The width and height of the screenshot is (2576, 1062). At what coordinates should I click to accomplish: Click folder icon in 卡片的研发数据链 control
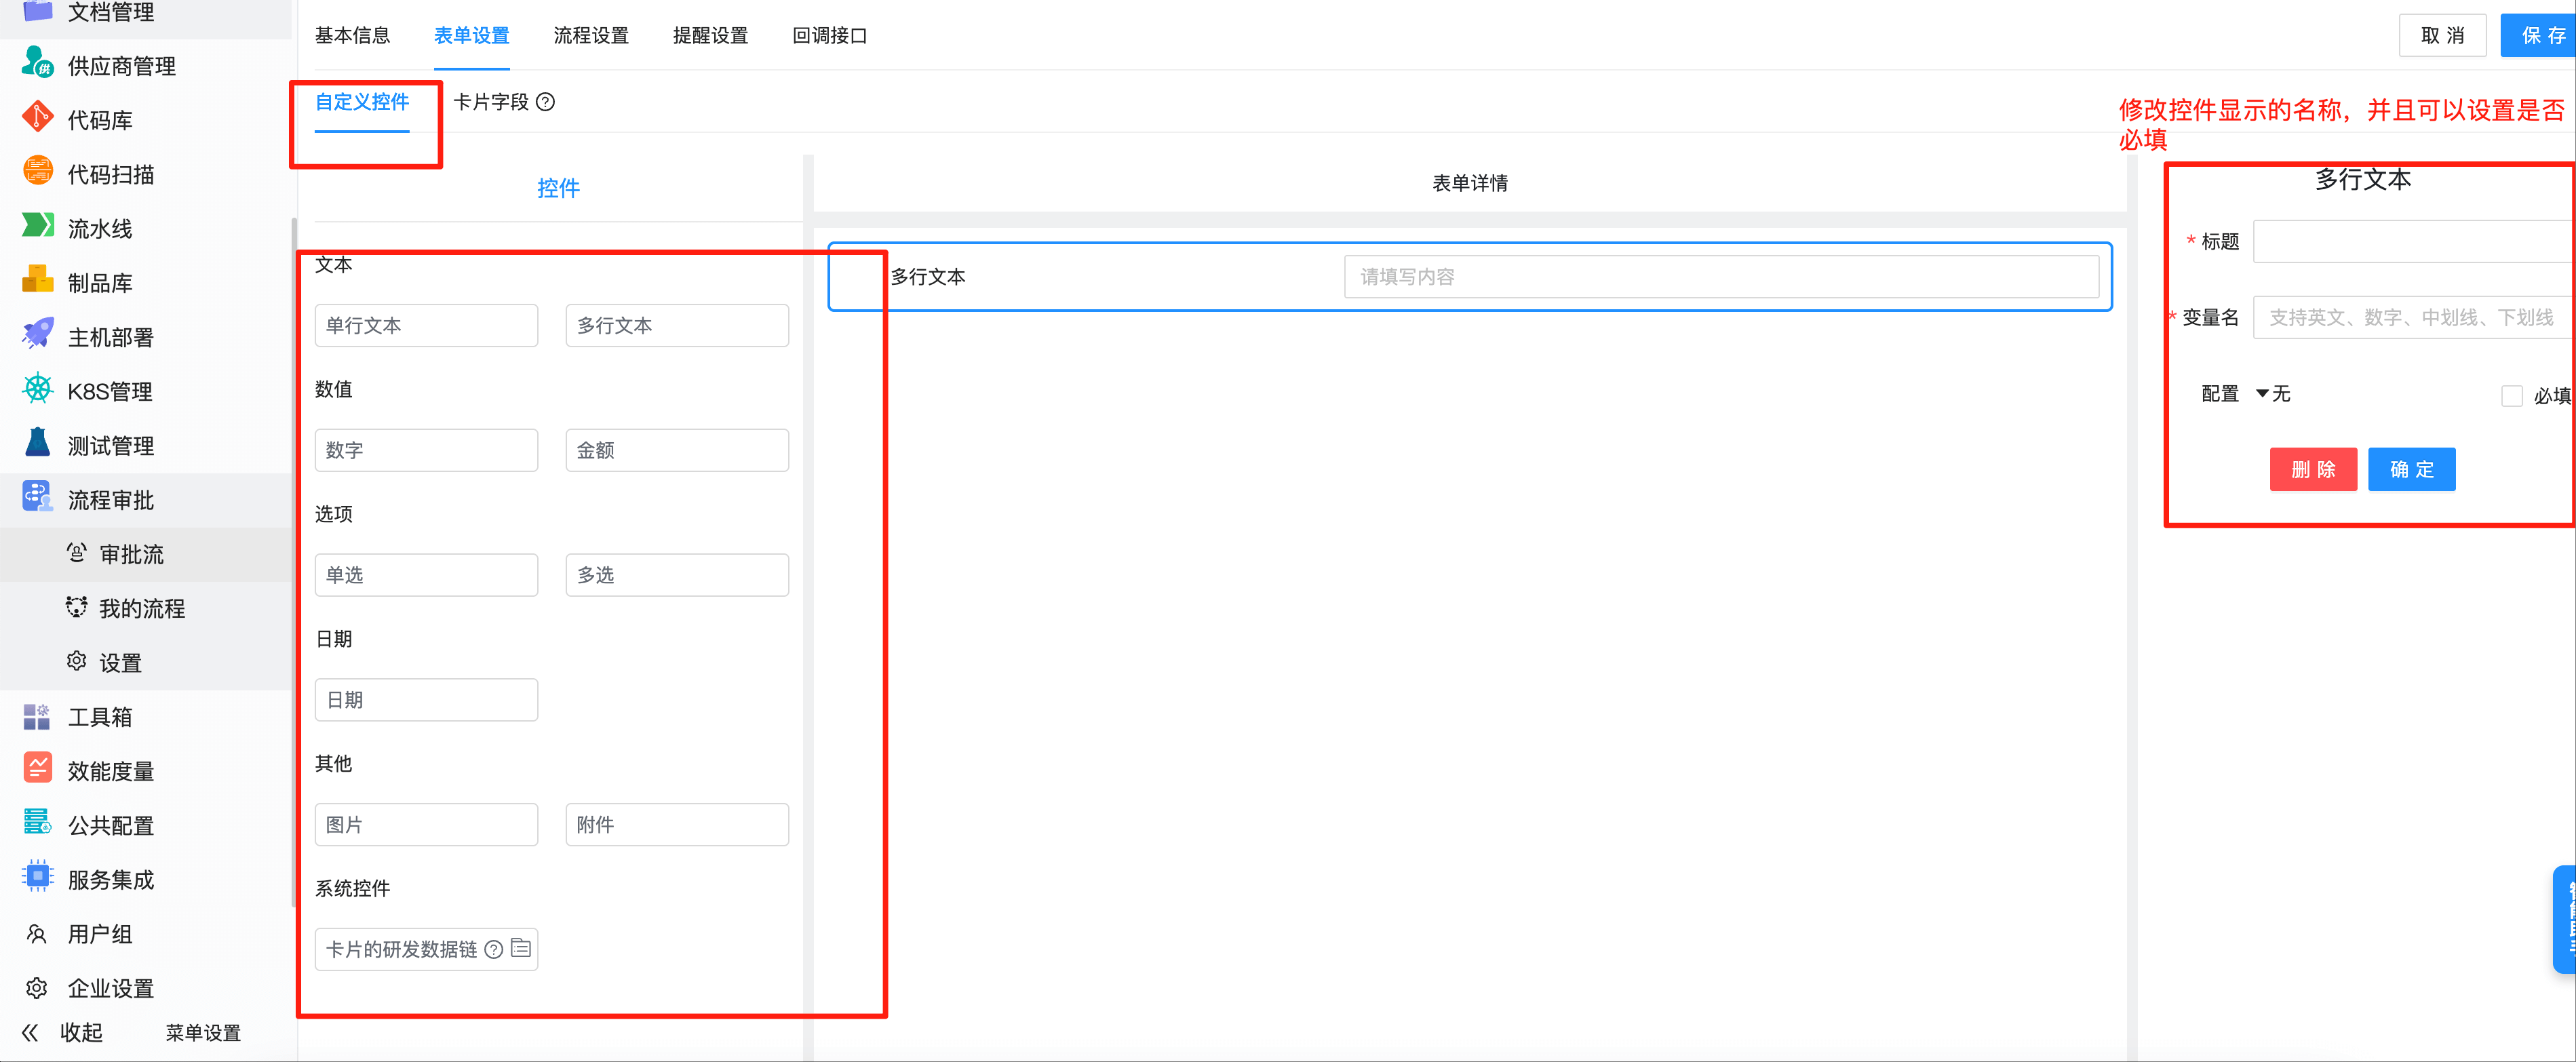[521, 948]
